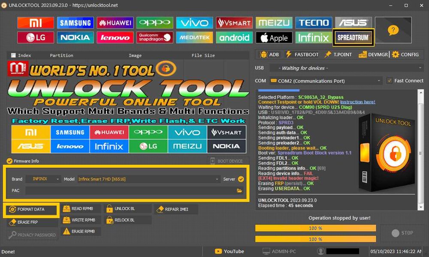Open the YouTube link in status bar
429x257 pixels.
[229, 251]
